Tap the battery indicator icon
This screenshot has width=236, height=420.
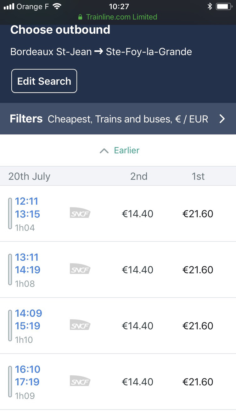click(224, 6)
